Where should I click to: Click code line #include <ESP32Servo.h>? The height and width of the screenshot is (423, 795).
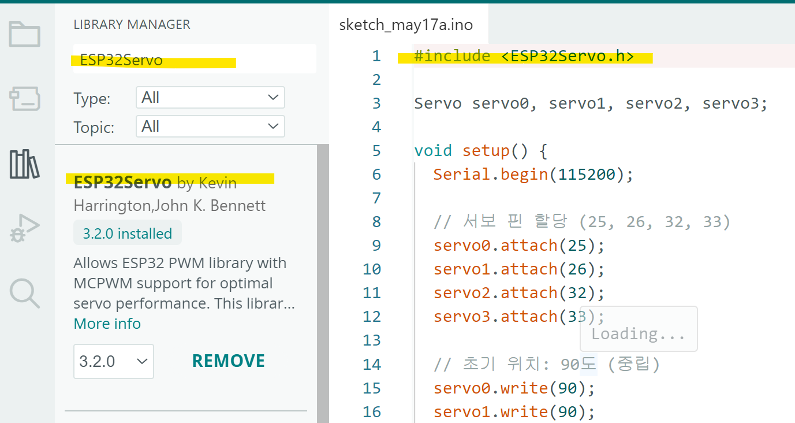524,56
